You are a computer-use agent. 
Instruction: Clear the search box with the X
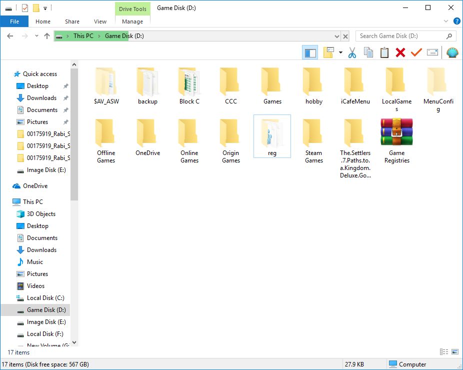tap(345, 35)
